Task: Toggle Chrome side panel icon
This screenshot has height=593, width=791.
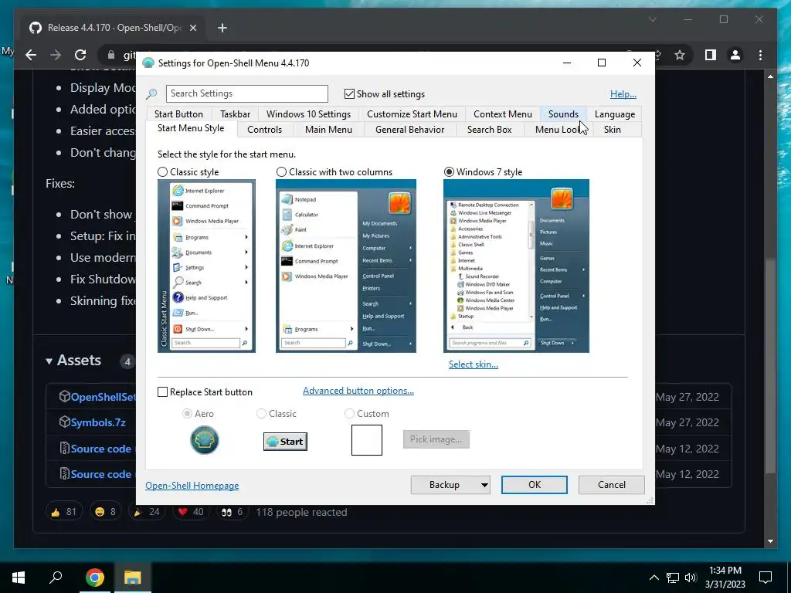Action: tap(711, 55)
